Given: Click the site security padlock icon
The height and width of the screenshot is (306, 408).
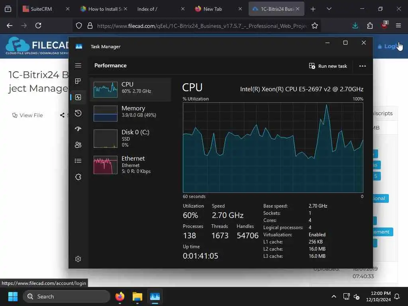Looking at the screenshot, I should (x=90, y=25).
